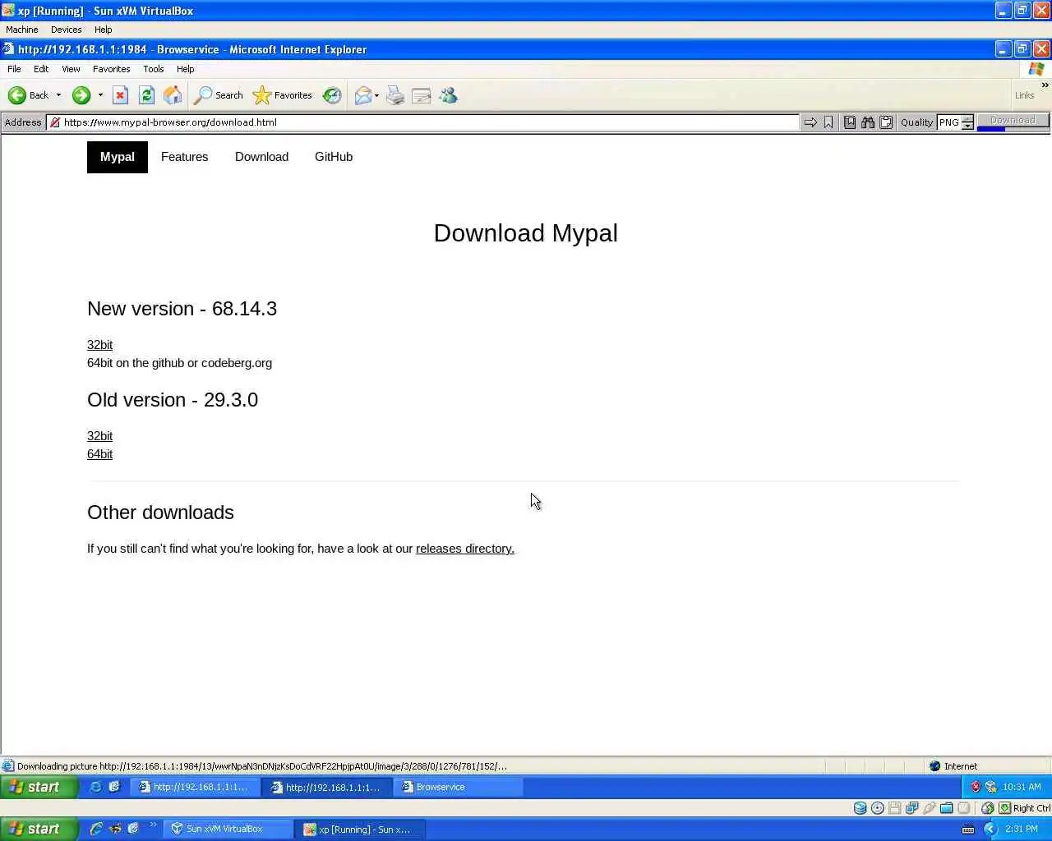The width and height of the screenshot is (1052, 841).
Task: Click the VirtualBox hard disk status icon
Action: (860, 808)
